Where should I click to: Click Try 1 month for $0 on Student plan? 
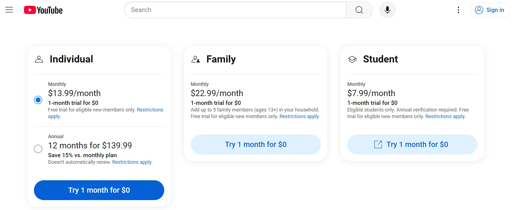[412, 144]
